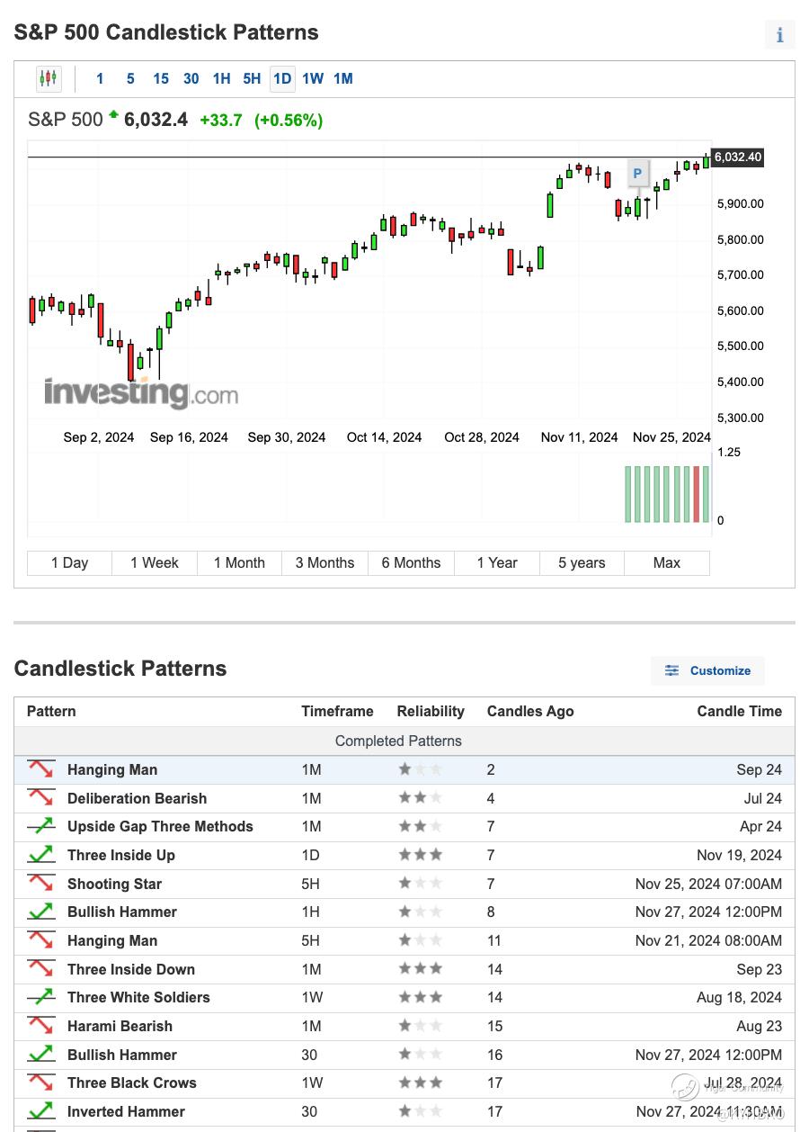Set chart range to 3 Months
800x1132 pixels.
click(x=324, y=563)
